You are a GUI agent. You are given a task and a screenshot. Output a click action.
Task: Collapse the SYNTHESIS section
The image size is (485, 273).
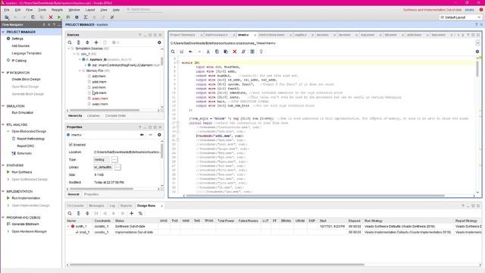coord(3,165)
